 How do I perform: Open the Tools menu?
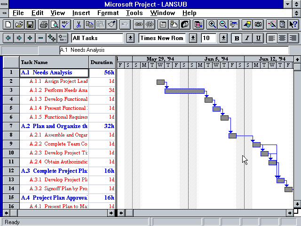tap(135, 13)
